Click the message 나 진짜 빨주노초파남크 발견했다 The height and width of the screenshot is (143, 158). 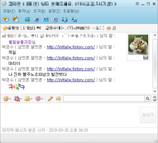coord(38,74)
